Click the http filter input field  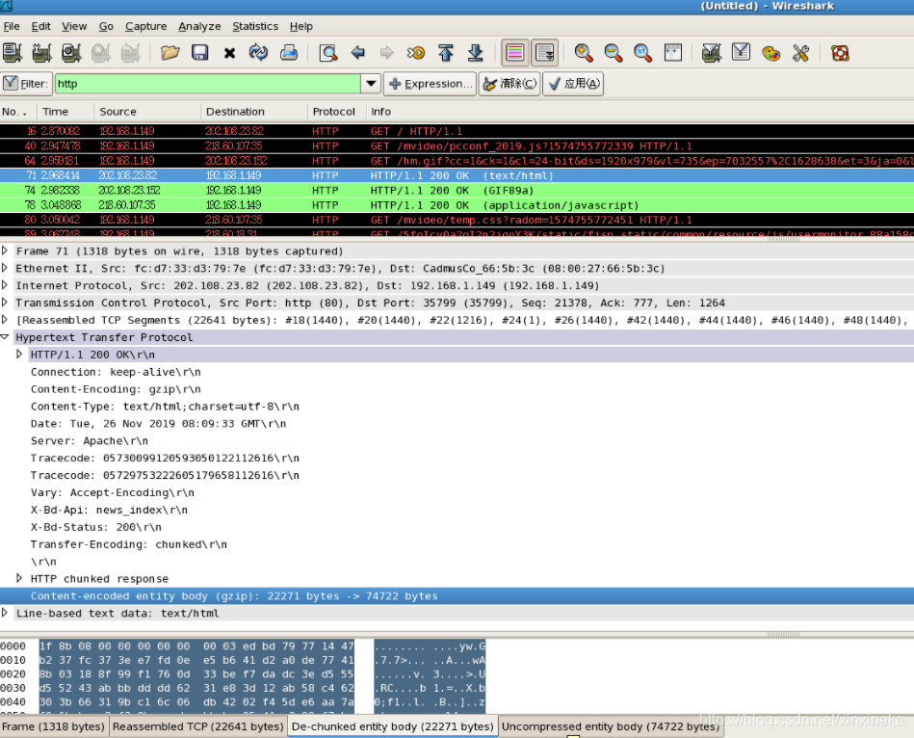(208, 84)
